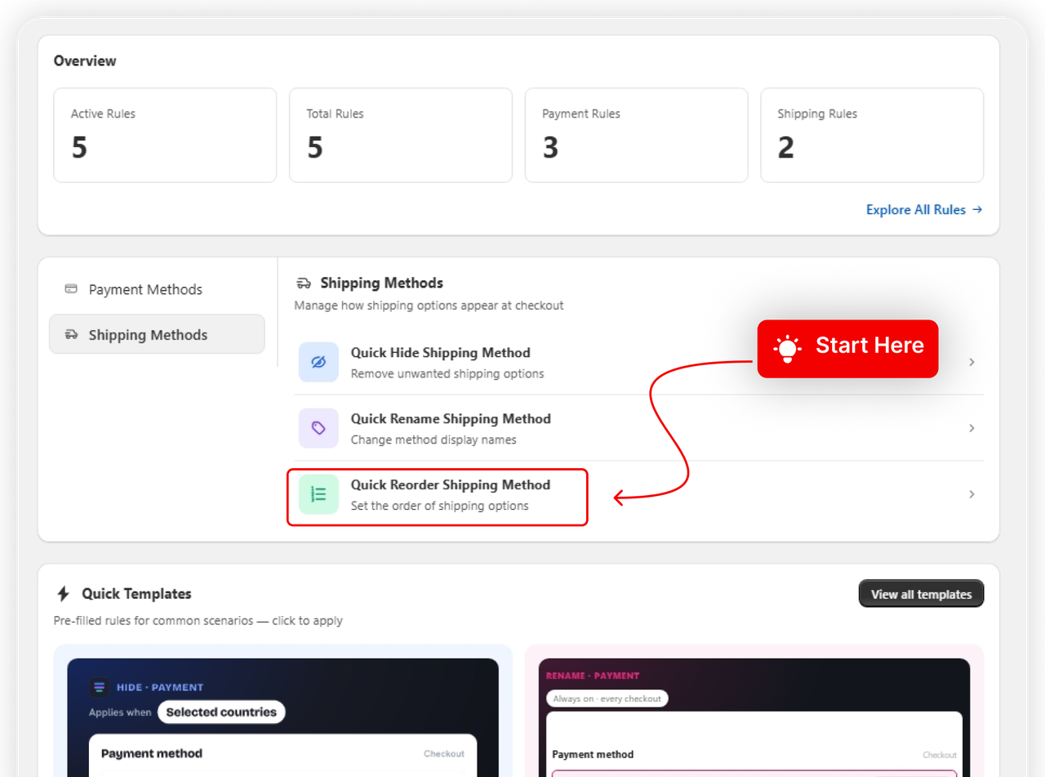
Task: Click 'Change method display names' text
Action: pos(434,440)
